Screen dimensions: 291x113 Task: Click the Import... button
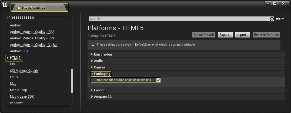pos(243,35)
